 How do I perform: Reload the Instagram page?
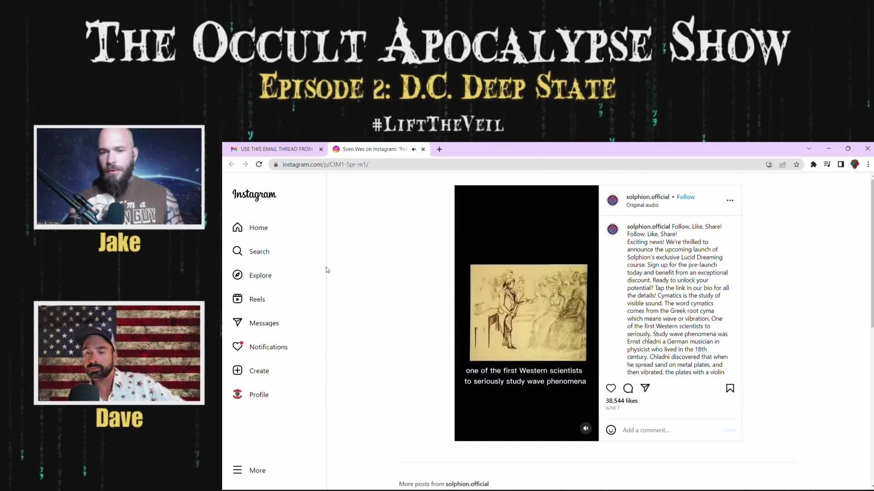[x=259, y=165]
